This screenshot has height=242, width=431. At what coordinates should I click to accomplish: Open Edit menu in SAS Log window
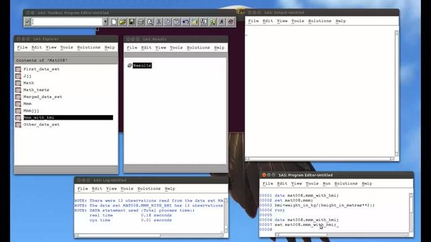pos(97,188)
